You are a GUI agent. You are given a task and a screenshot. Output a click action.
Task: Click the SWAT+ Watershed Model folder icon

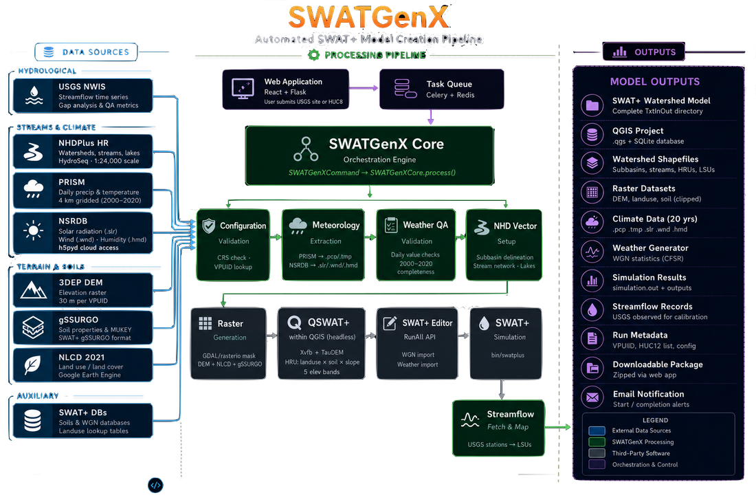[592, 106]
